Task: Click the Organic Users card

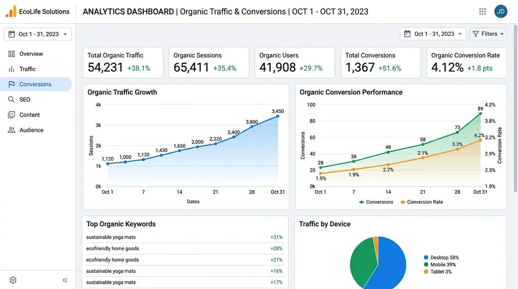Action: [295, 63]
